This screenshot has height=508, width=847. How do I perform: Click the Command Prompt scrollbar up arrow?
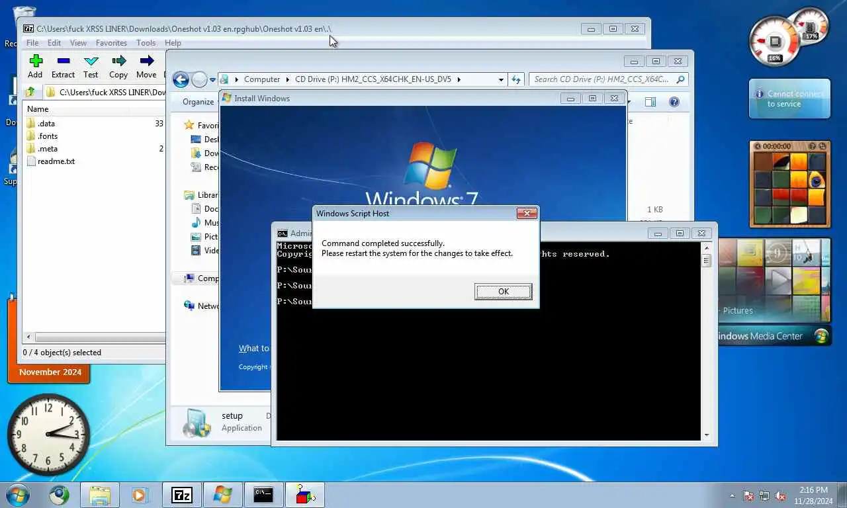tap(706, 248)
